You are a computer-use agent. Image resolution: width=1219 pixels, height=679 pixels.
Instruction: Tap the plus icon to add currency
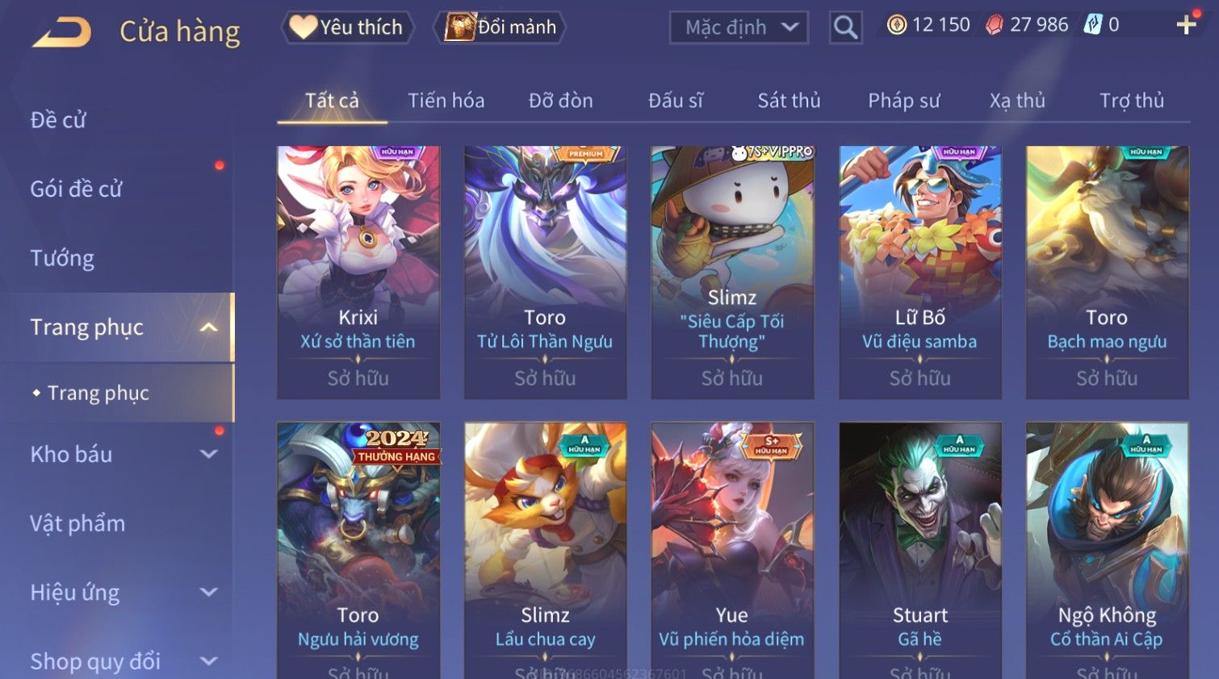1186,25
